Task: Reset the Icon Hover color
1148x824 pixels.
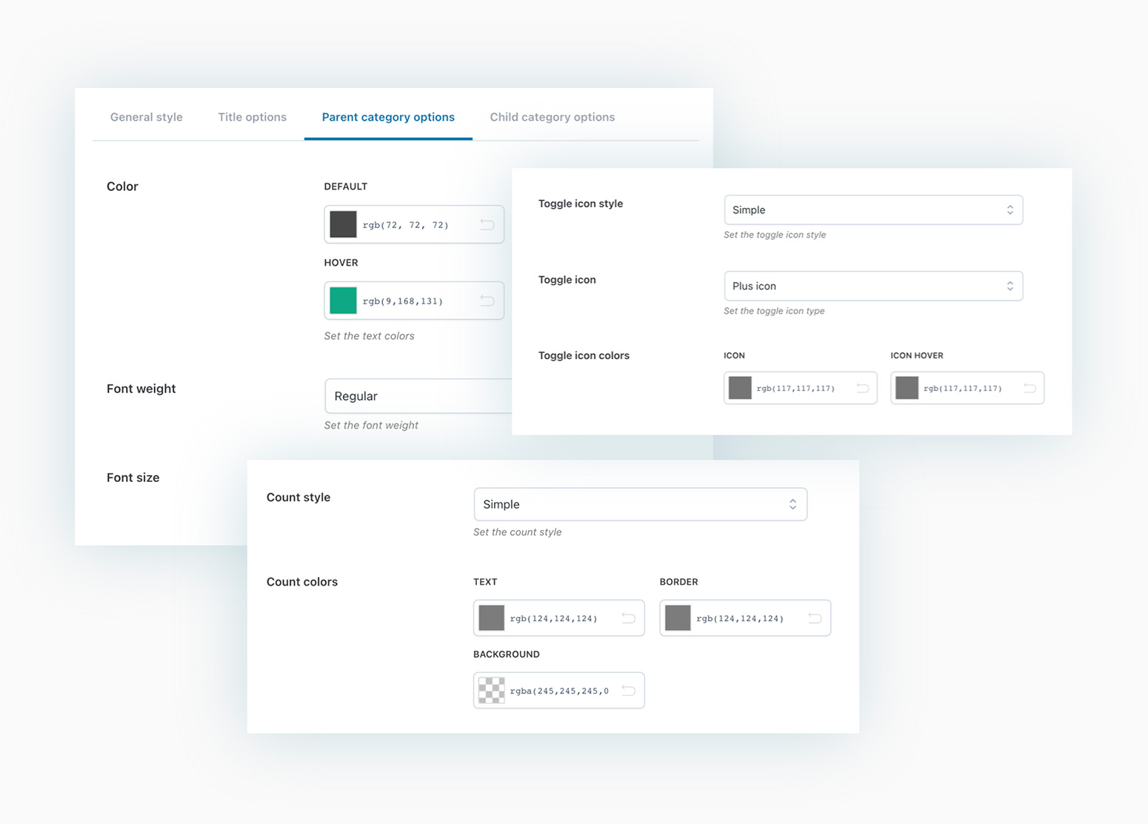Action: (1029, 387)
